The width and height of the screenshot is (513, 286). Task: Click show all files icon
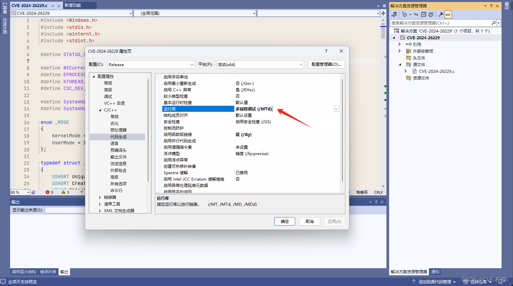pos(431,14)
